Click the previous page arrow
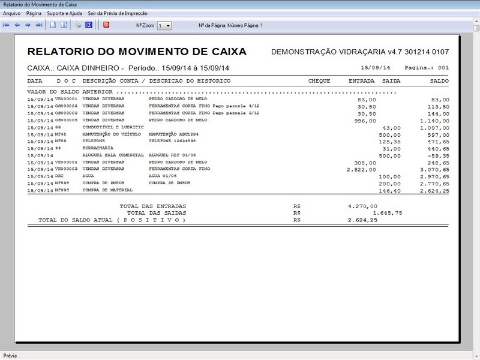Image resolution: width=480 pixels, height=360 pixels. tap(17, 25)
